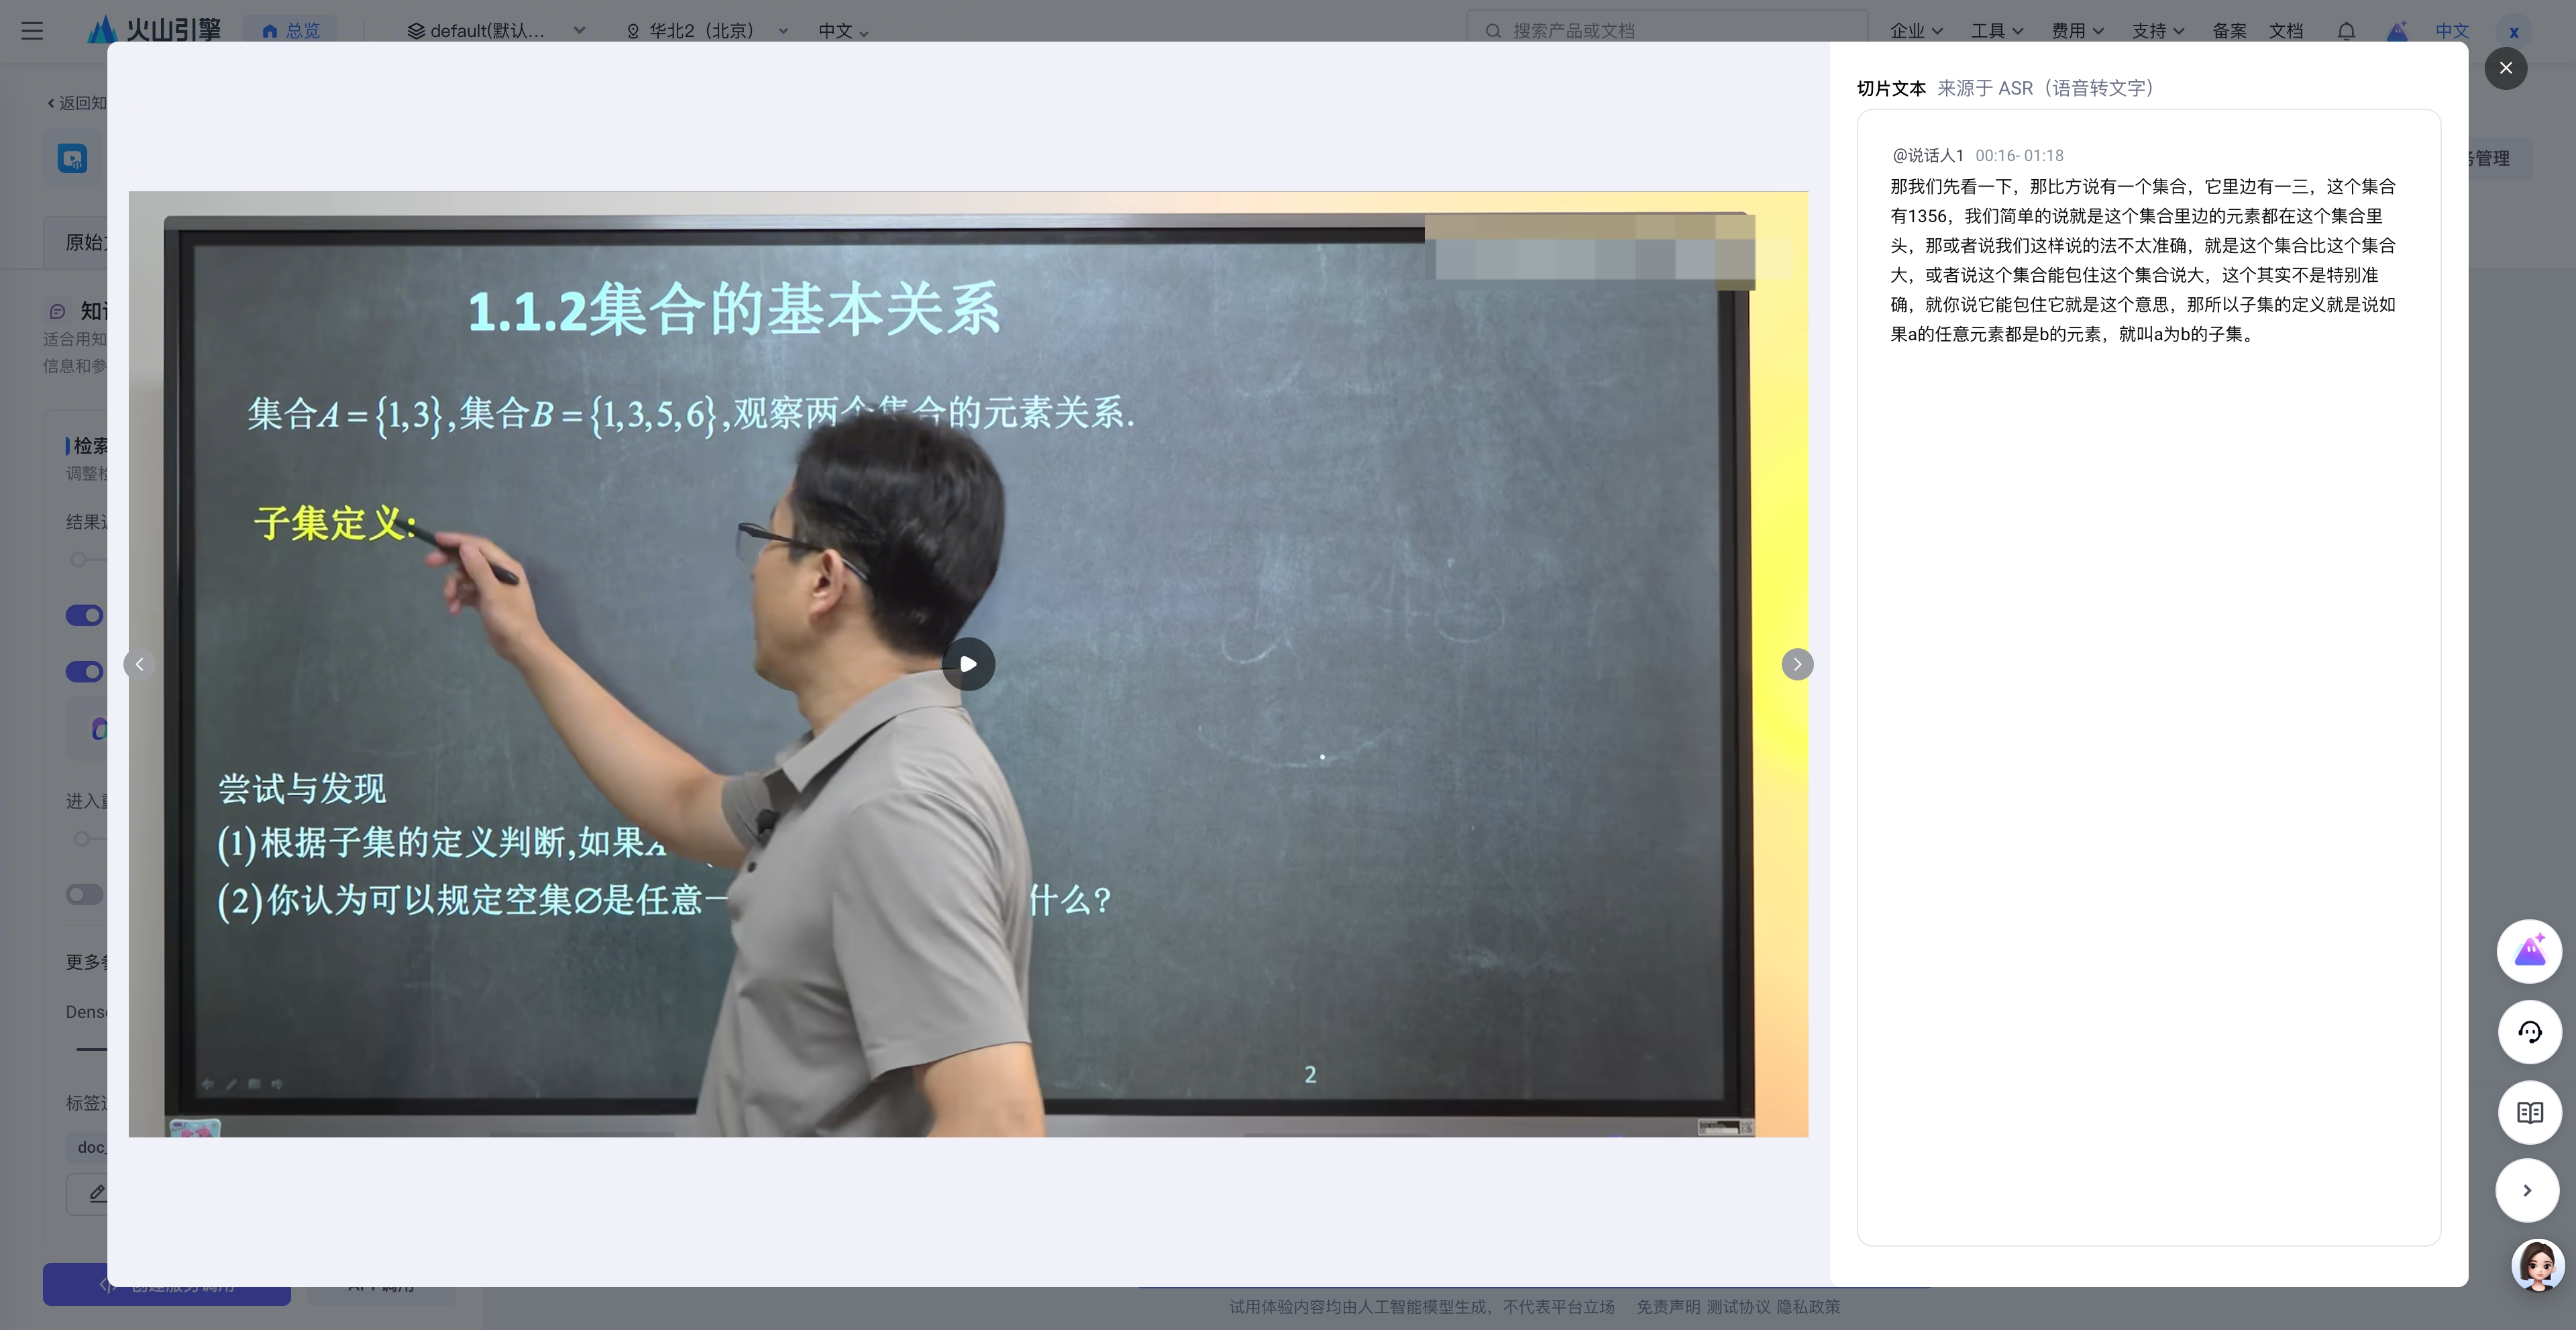Click the virtual assistant avatar
This screenshot has width=2576, height=1330.
click(2537, 1266)
